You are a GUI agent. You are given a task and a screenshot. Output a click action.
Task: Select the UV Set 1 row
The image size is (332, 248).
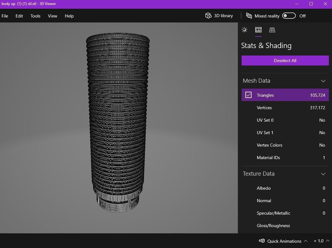point(285,133)
